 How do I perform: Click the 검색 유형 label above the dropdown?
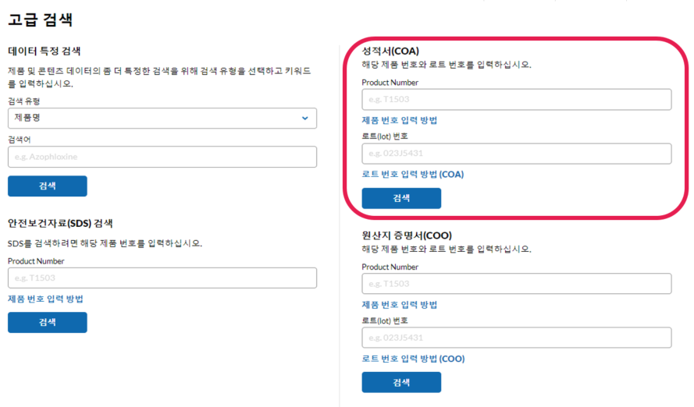24,101
